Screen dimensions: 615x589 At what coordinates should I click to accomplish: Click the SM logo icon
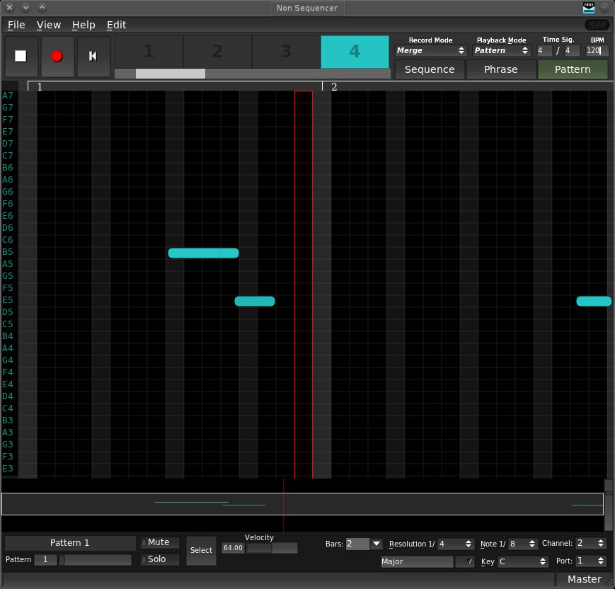(597, 25)
